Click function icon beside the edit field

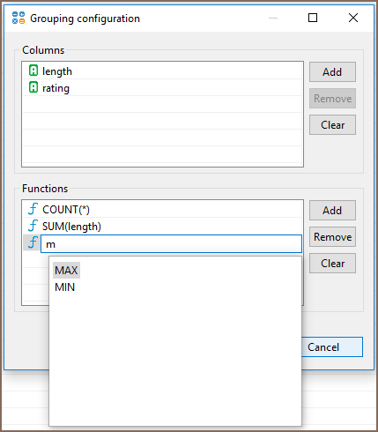coord(33,242)
